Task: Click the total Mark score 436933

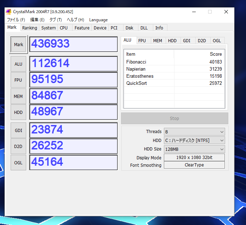Action: [x=73, y=44]
